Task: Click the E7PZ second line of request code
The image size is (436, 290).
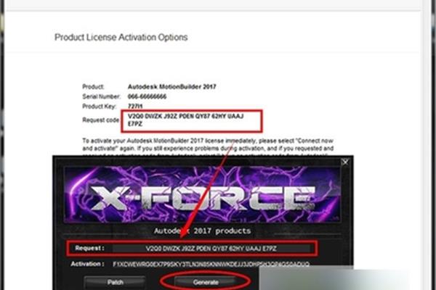Action: (x=135, y=124)
